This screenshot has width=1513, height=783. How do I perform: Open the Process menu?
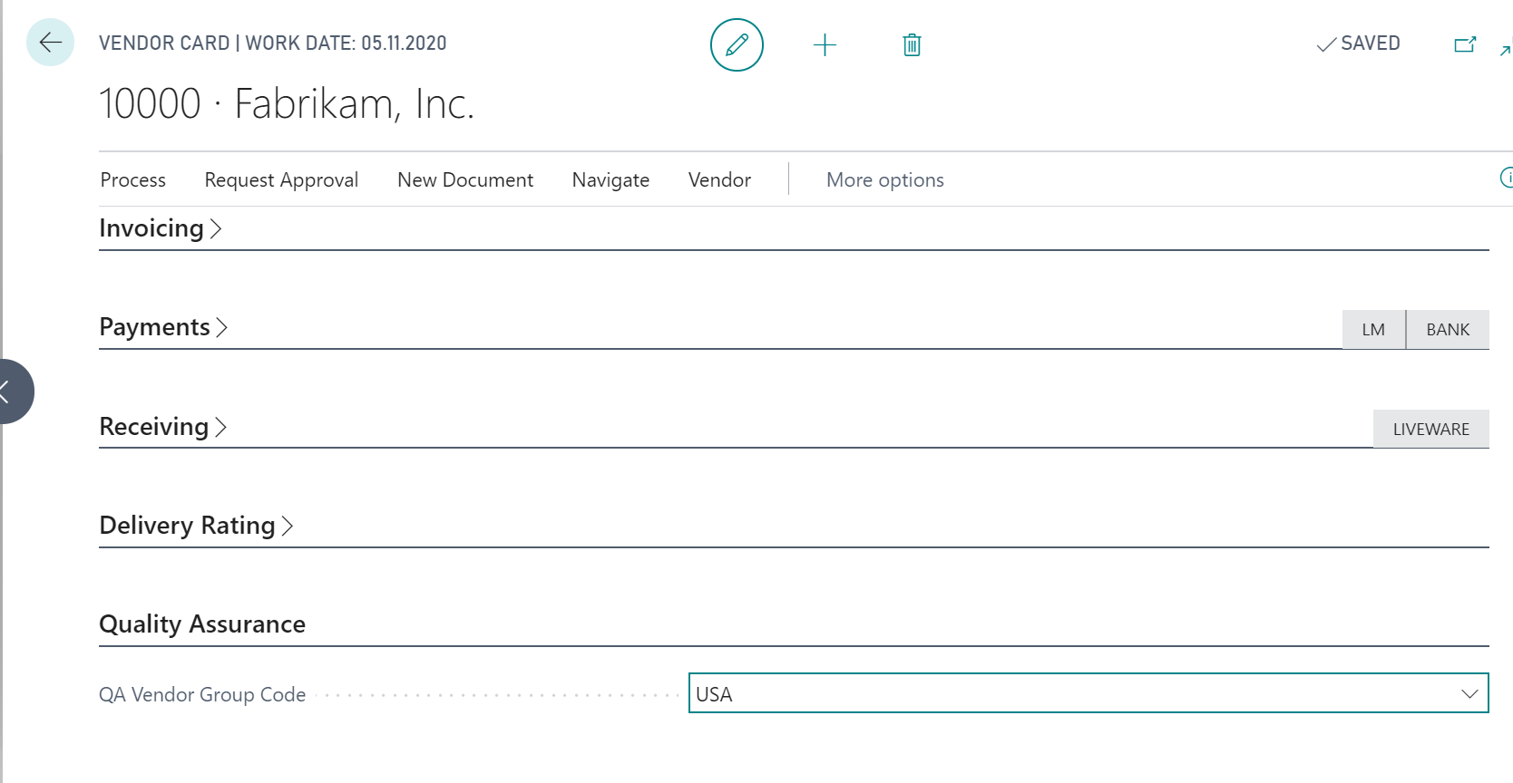pyautogui.click(x=133, y=179)
